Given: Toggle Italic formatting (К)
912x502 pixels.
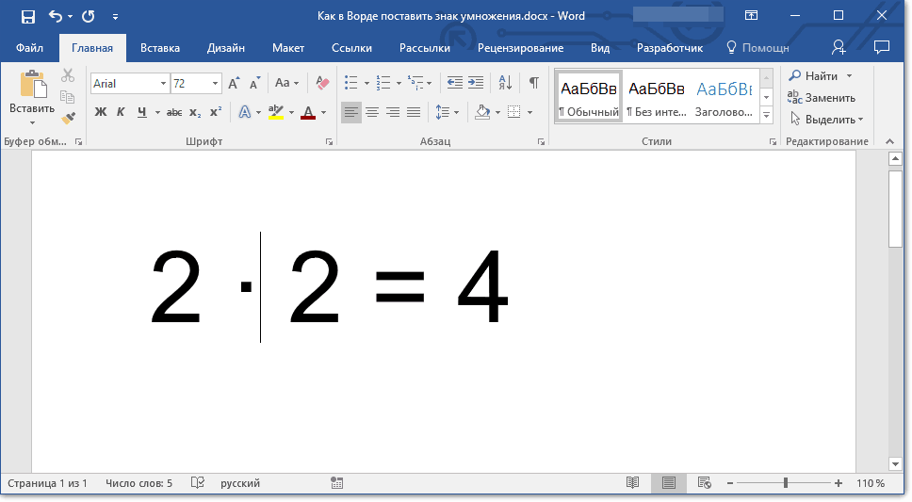Looking at the screenshot, I should coord(121,112).
